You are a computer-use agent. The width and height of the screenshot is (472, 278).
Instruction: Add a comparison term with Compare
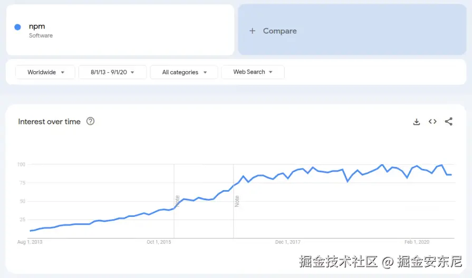(352, 29)
